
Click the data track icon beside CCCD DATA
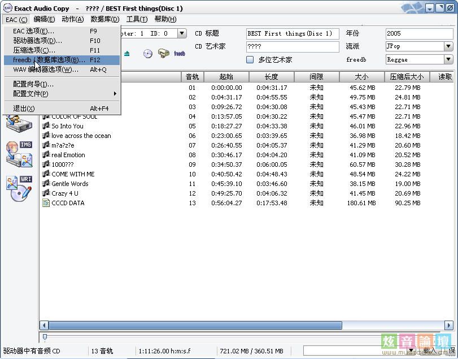coord(46,203)
